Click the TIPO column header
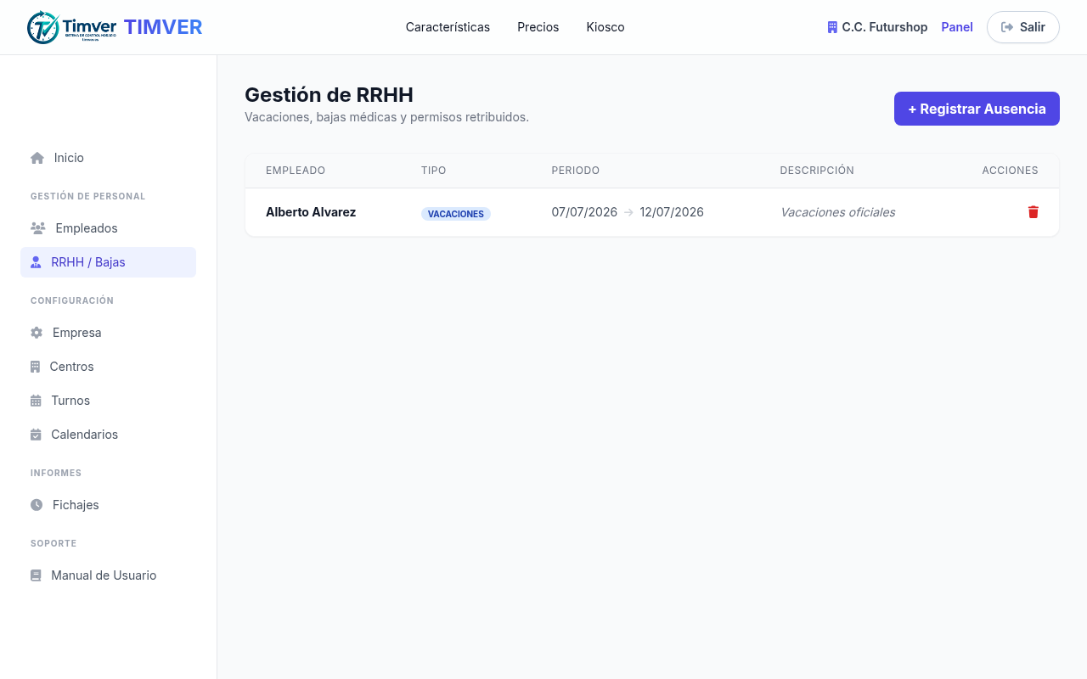 (x=434, y=171)
